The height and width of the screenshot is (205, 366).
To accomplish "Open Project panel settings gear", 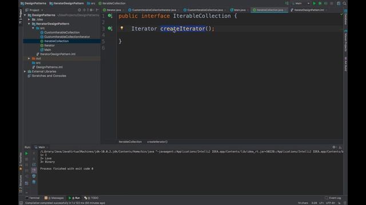I will (91, 10).
